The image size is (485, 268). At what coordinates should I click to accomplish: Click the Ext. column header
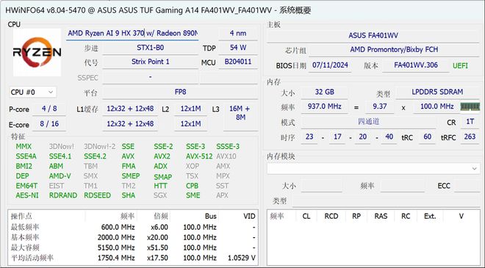click(x=430, y=217)
